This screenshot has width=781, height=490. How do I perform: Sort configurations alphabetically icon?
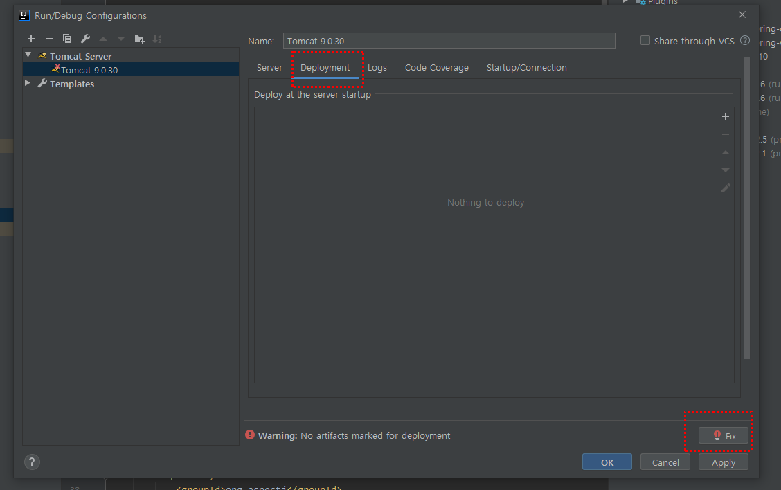157,39
